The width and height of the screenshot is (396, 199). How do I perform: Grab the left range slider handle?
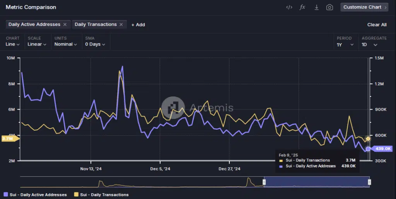(264, 182)
